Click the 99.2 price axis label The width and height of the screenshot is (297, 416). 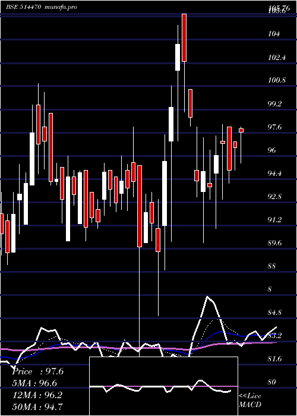[276, 103]
